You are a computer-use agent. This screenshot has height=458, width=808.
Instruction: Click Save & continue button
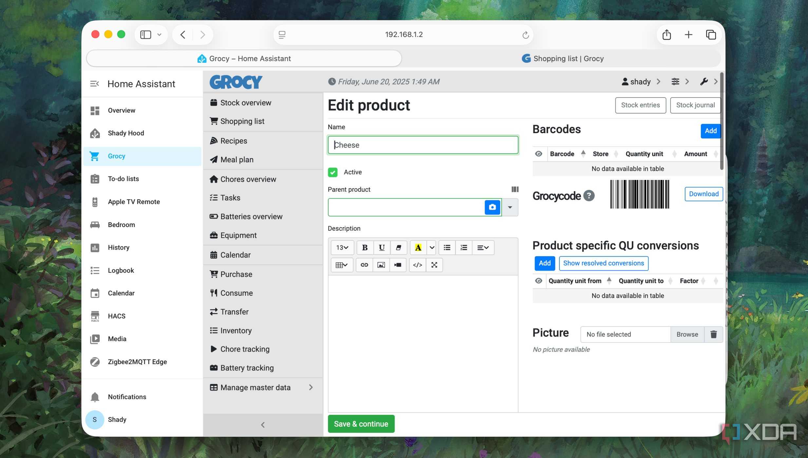pyautogui.click(x=361, y=424)
